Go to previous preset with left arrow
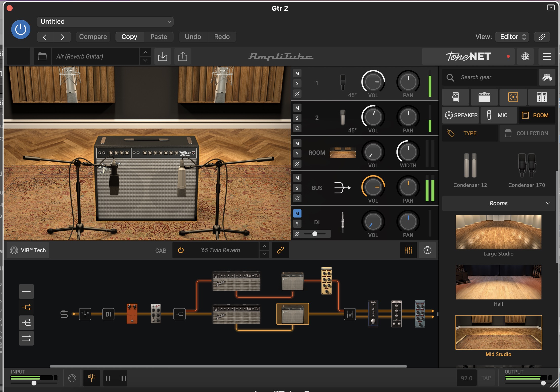560x392 pixels. tap(45, 37)
